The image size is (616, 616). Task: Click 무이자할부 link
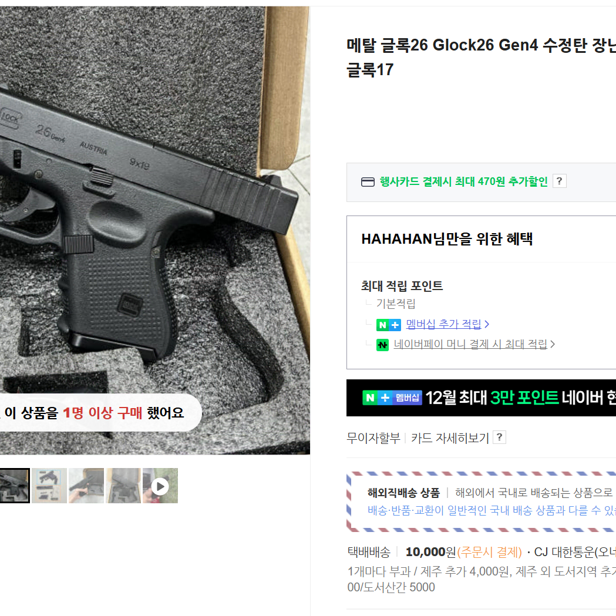(373, 437)
